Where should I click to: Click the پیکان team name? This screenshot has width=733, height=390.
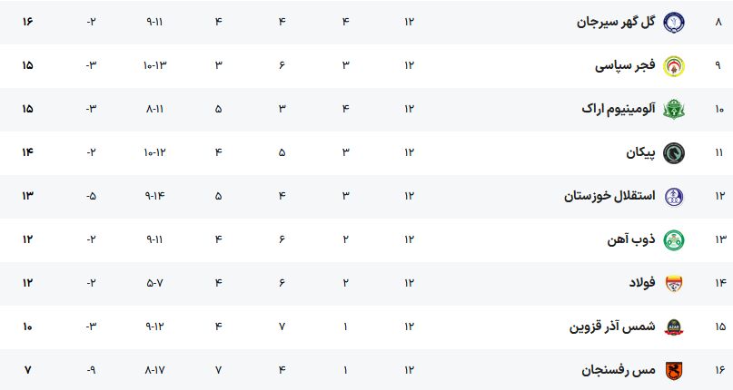pos(640,152)
